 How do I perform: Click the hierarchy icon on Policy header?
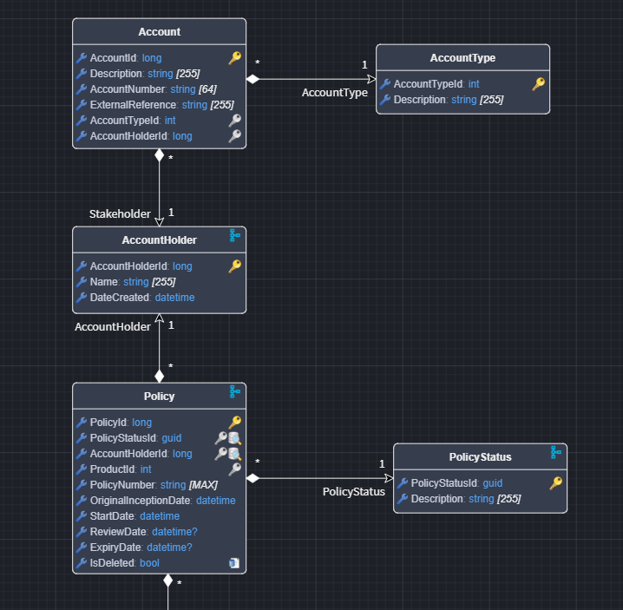coord(235,391)
